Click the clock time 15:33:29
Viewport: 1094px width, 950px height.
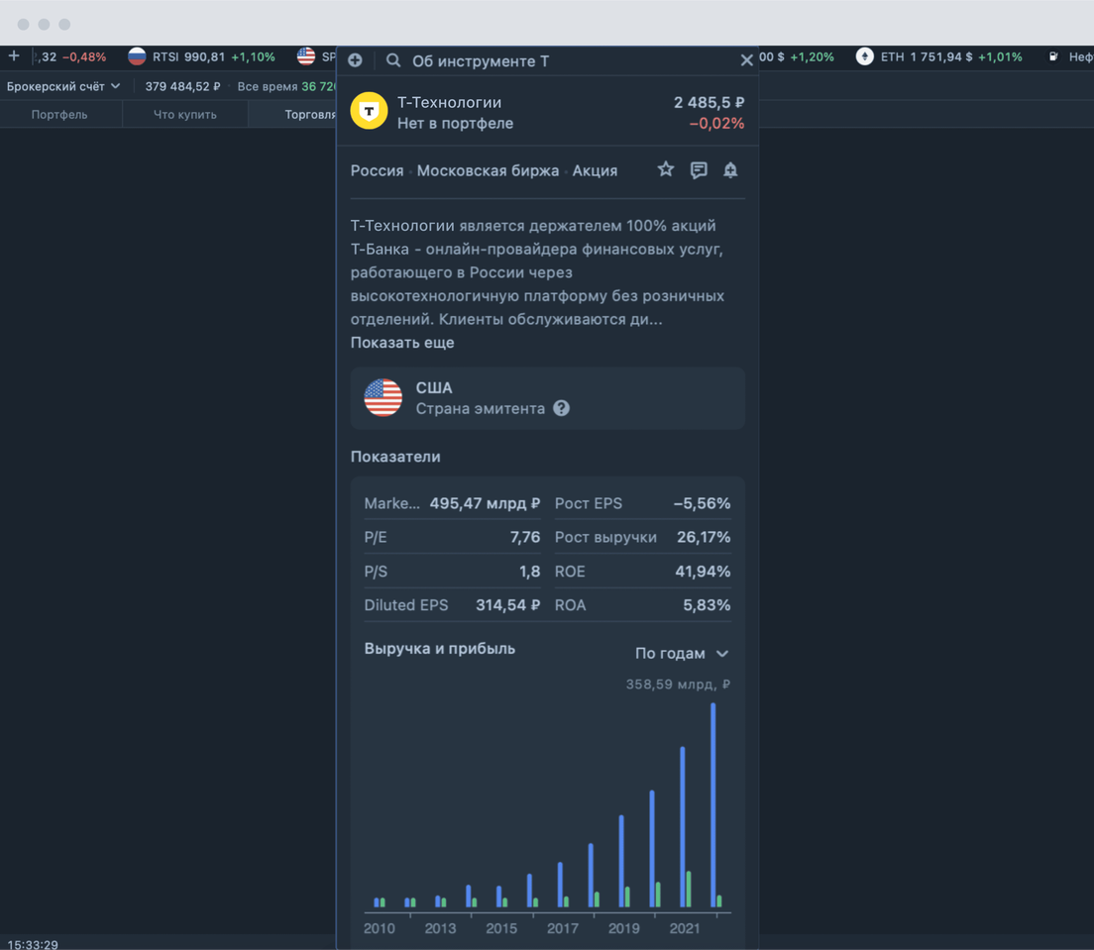(33, 944)
